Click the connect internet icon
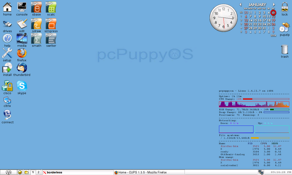The image size is (292, 175). pyautogui.click(x=7, y=115)
